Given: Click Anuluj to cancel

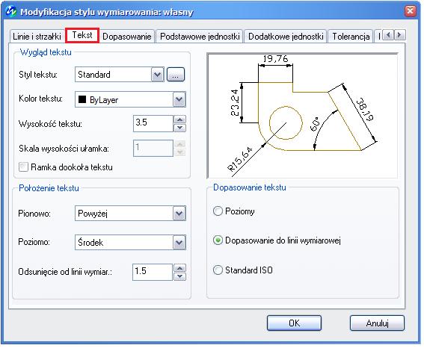Looking at the screenshot, I should click(x=377, y=323).
